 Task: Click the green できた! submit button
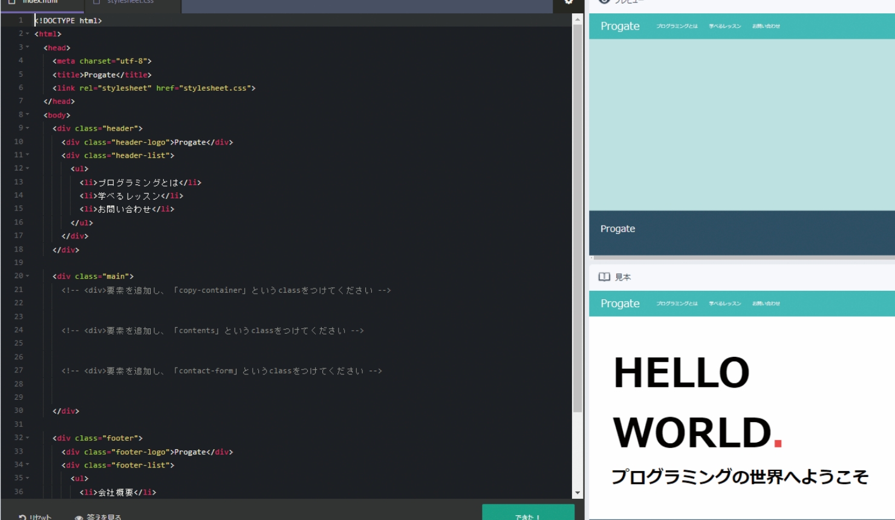pyautogui.click(x=528, y=513)
